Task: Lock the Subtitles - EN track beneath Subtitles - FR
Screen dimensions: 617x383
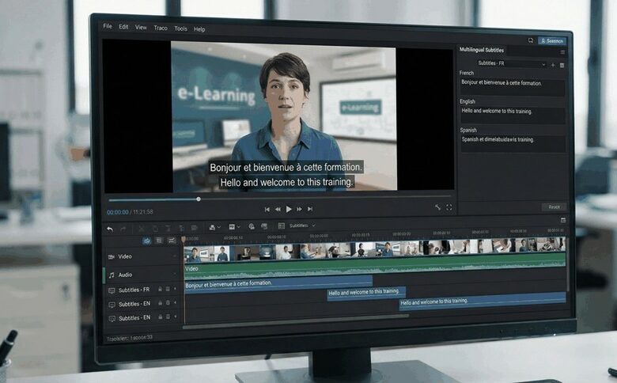Action: tap(160, 303)
